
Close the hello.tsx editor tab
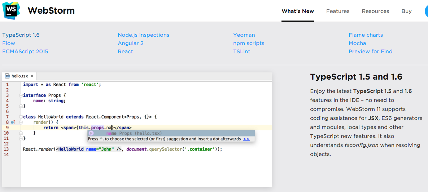(x=32, y=76)
